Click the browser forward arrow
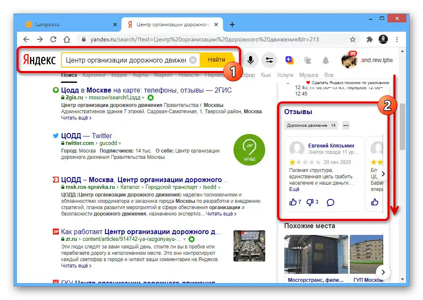Screen dimensions: 423x300 point(40,39)
